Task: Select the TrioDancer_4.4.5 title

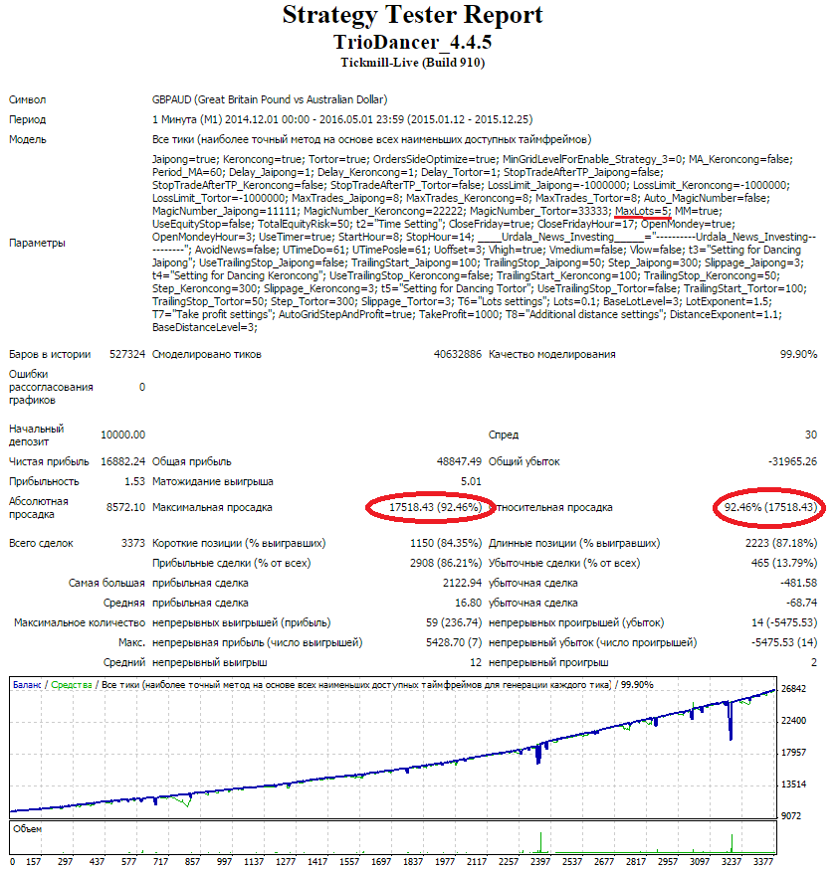Action: pyautogui.click(x=413, y=42)
